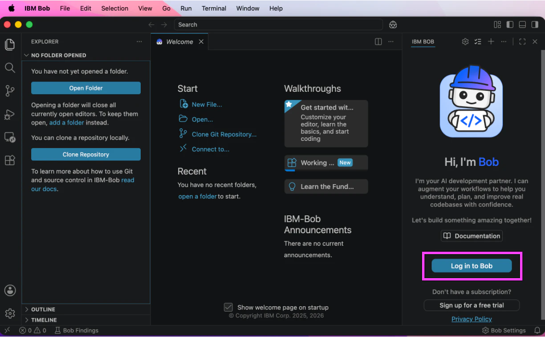
Task: Toggle the bottom panel
Action: (x=522, y=25)
